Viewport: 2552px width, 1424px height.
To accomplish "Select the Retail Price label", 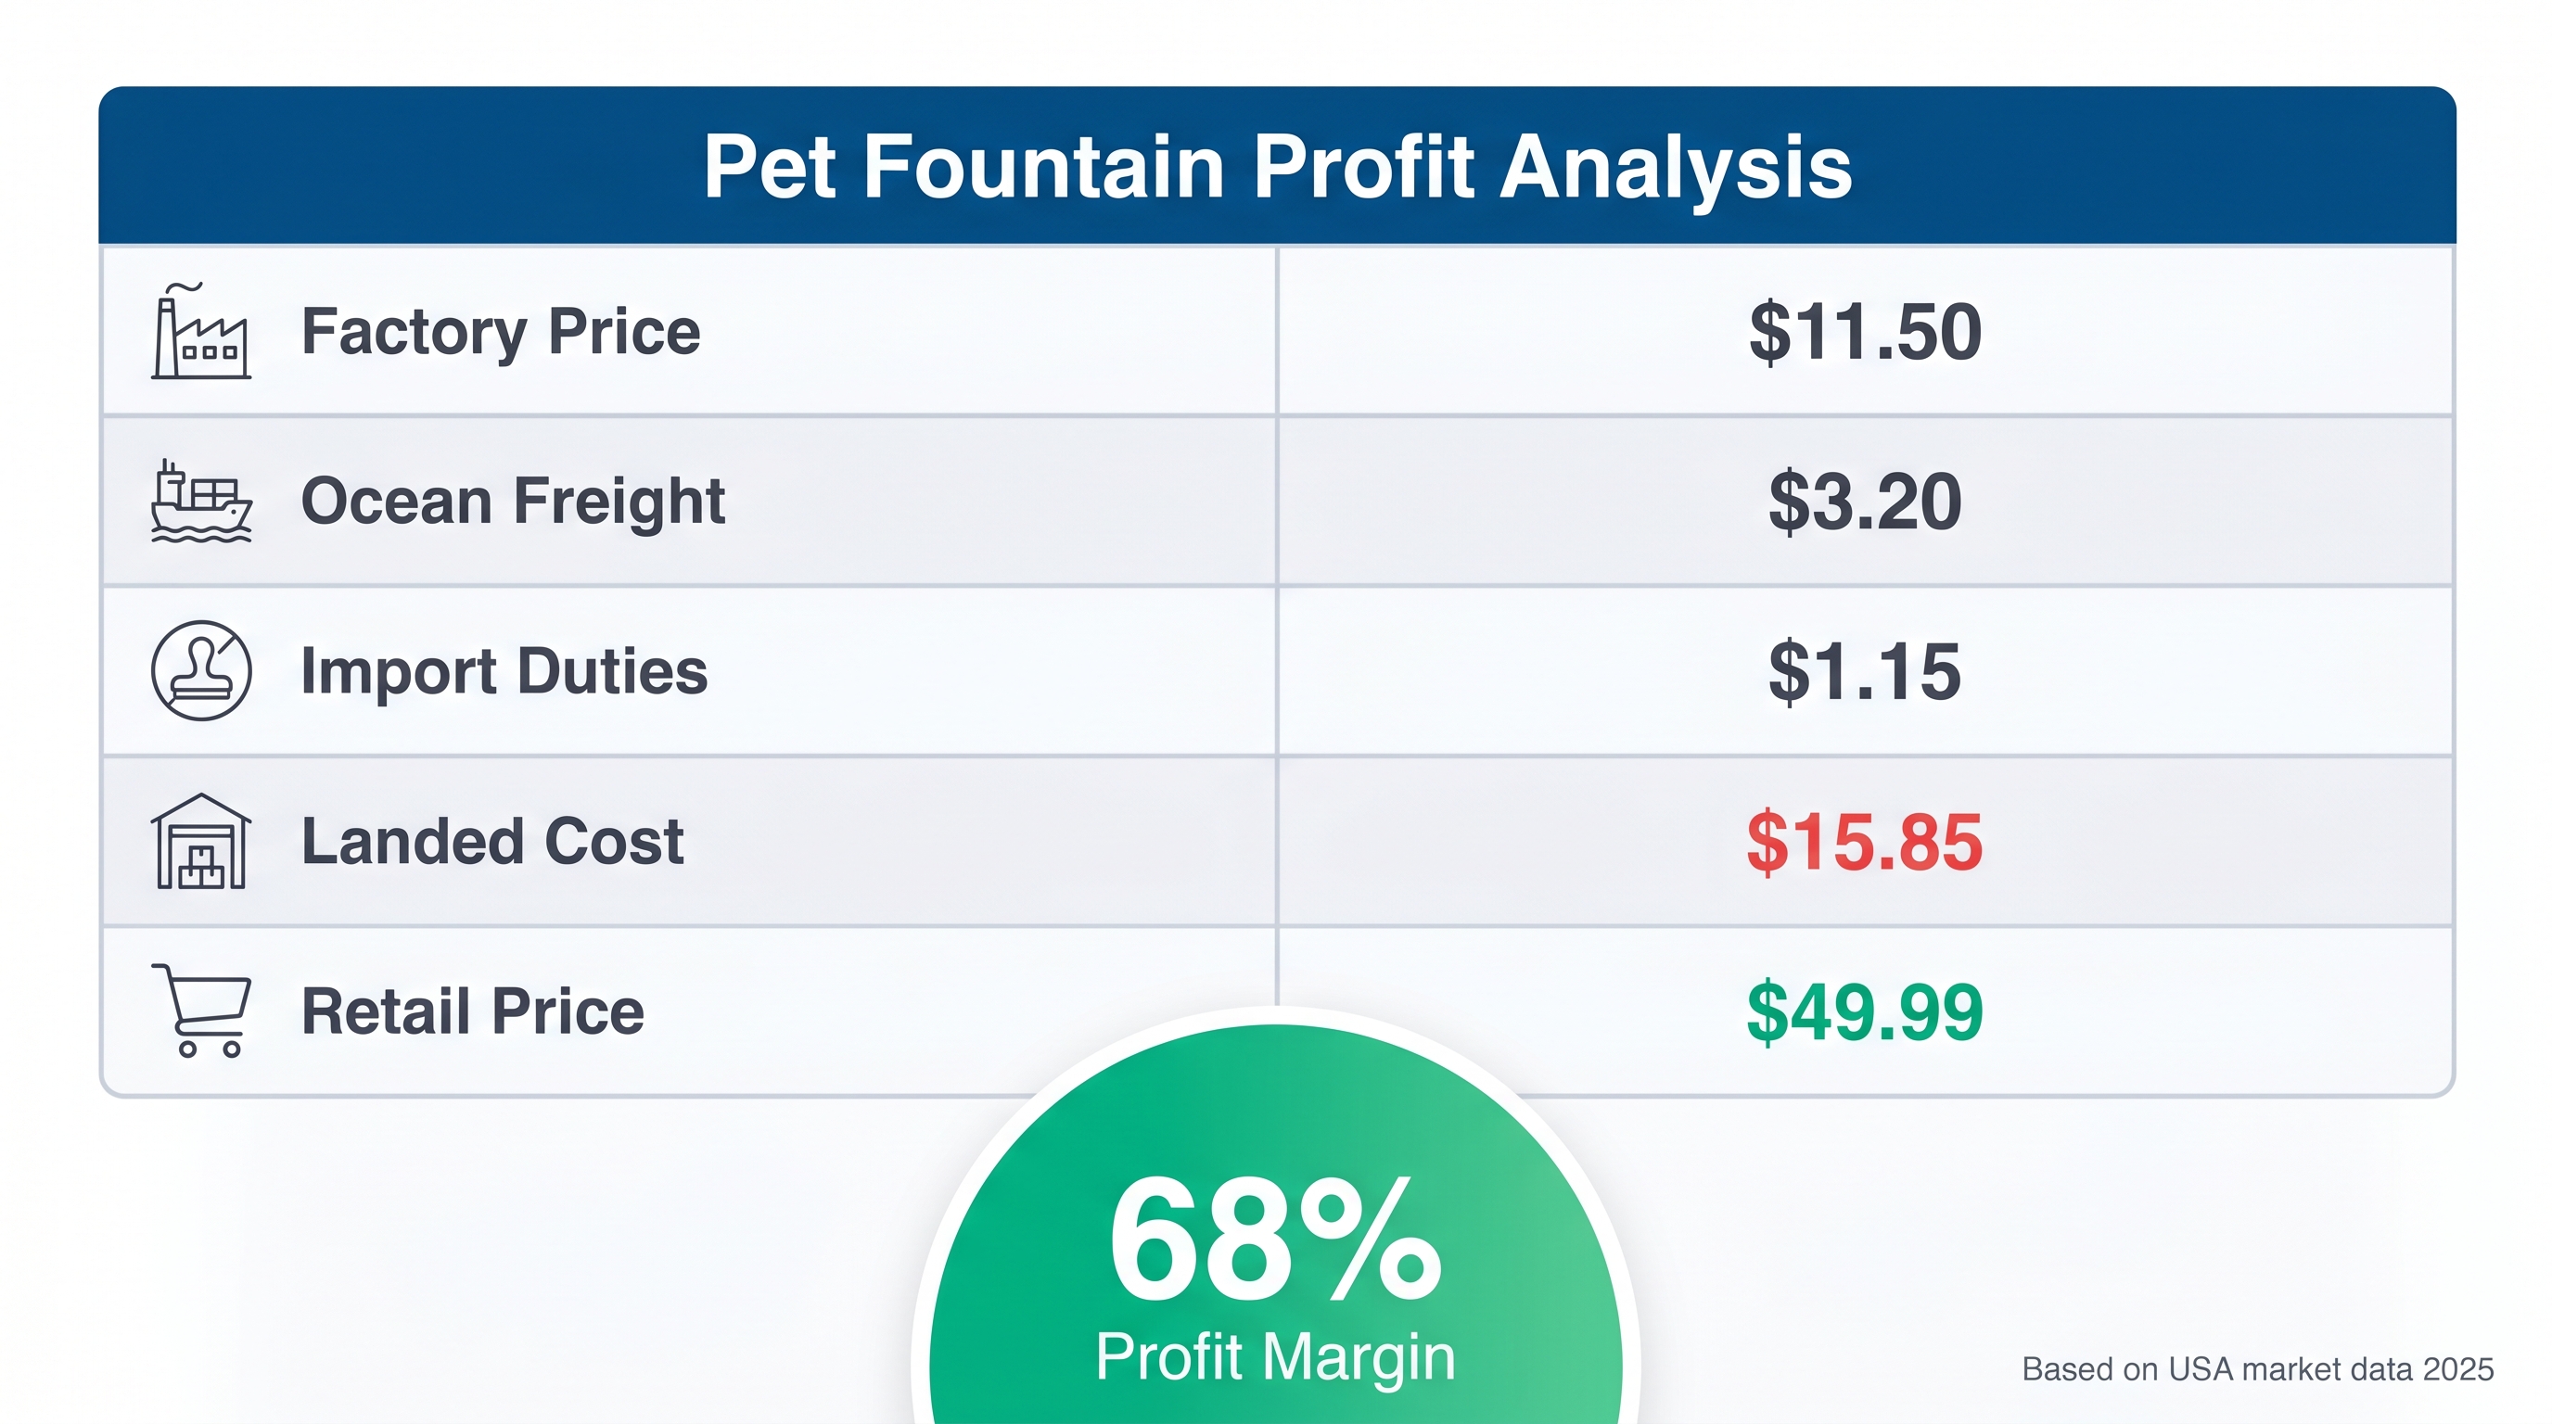I will [x=473, y=1011].
